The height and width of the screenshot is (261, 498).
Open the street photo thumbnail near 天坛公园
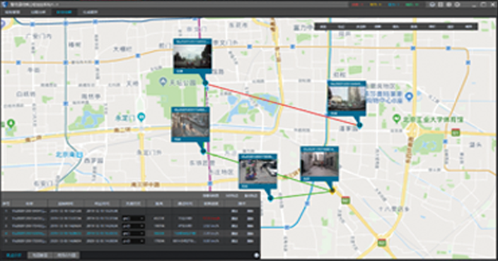click(x=192, y=56)
